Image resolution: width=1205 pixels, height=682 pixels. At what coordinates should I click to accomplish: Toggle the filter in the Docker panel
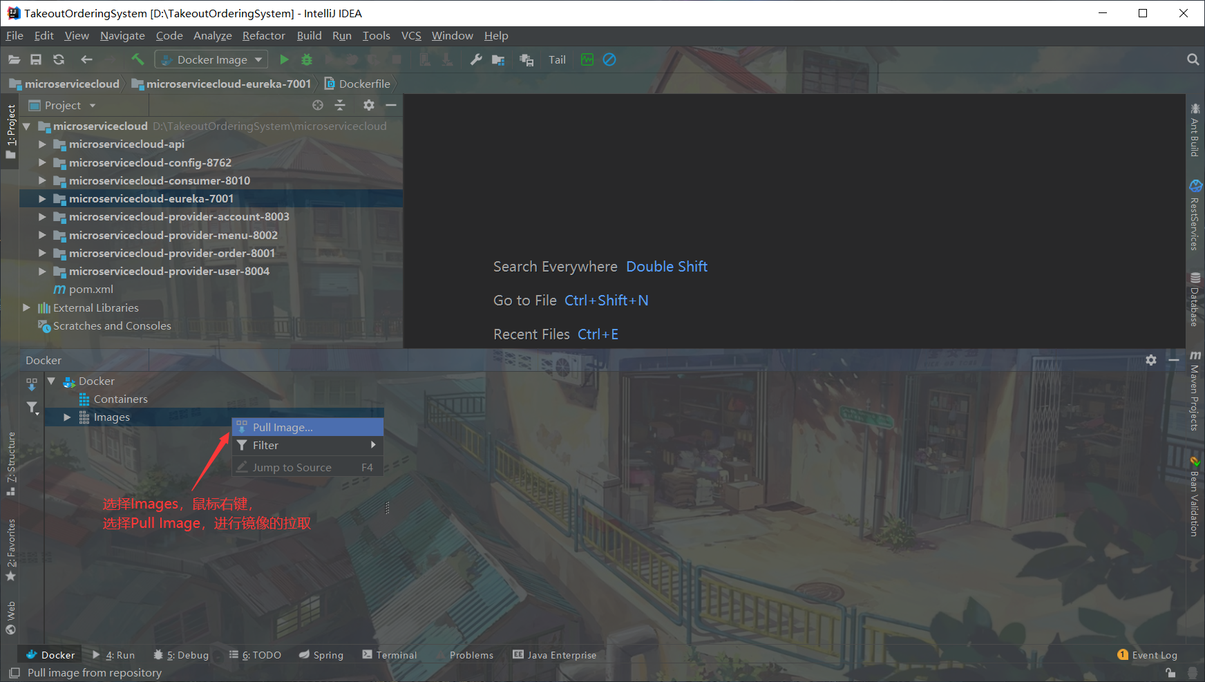(x=32, y=408)
